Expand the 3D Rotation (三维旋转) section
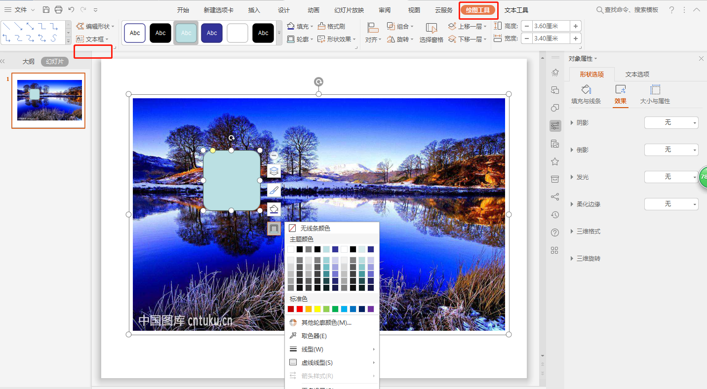The image size is (707, 389). (586, 258)
